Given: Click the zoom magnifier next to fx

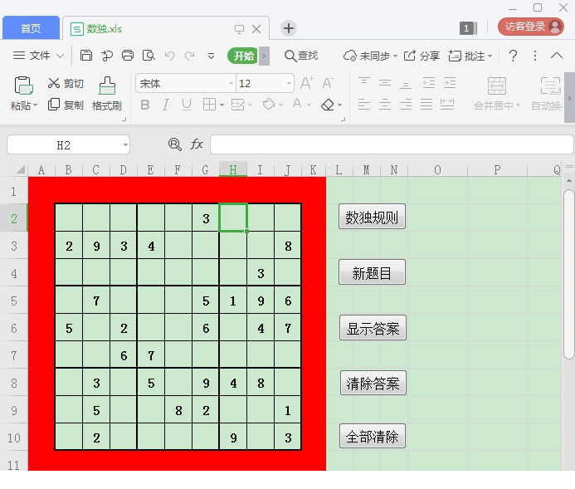Looking at the screenshot, I should (x=174, y=144).
